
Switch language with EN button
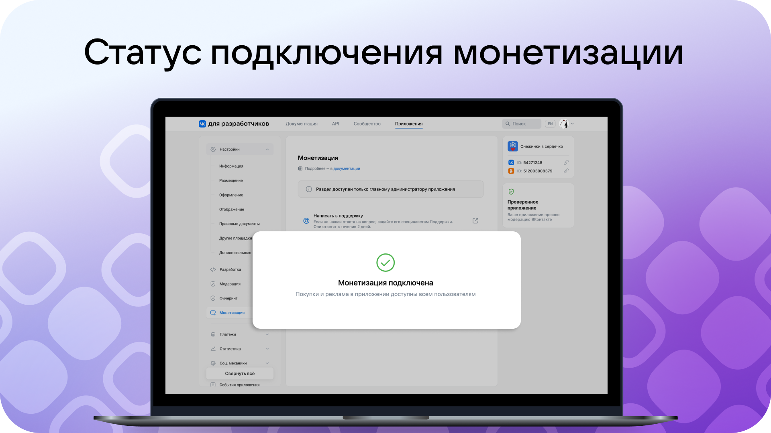coord(550,124)
